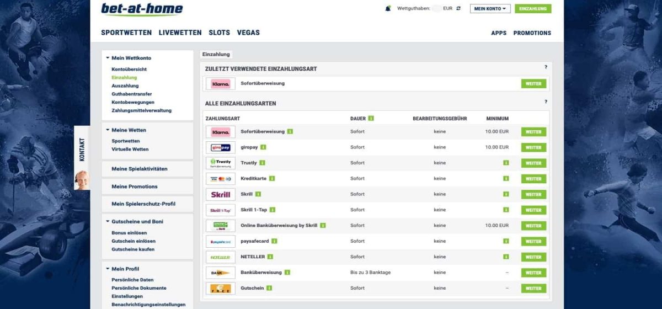Open Gutscheine kaufen link

click(133, 249)
